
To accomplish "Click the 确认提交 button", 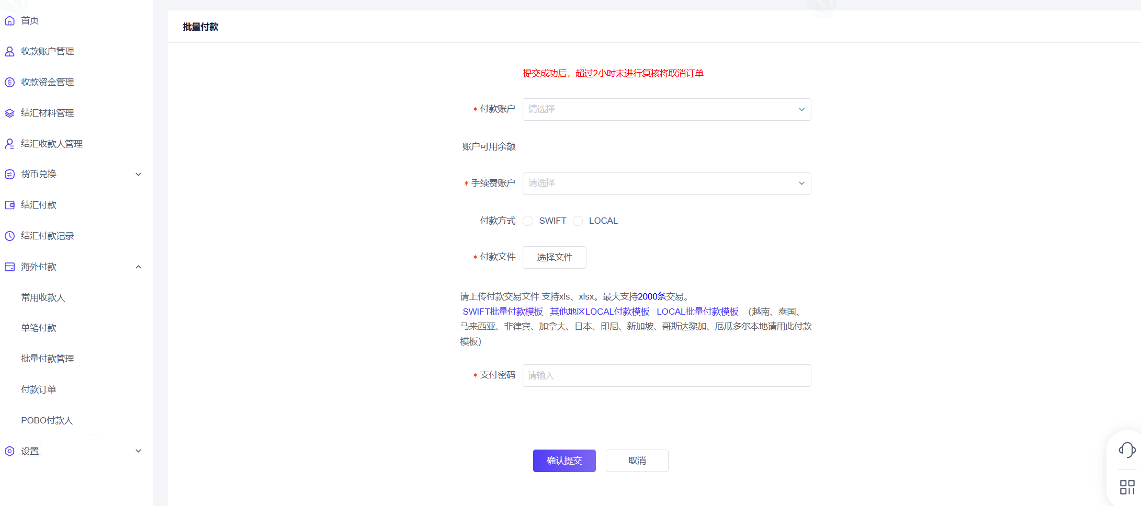I will click(564, 461).
